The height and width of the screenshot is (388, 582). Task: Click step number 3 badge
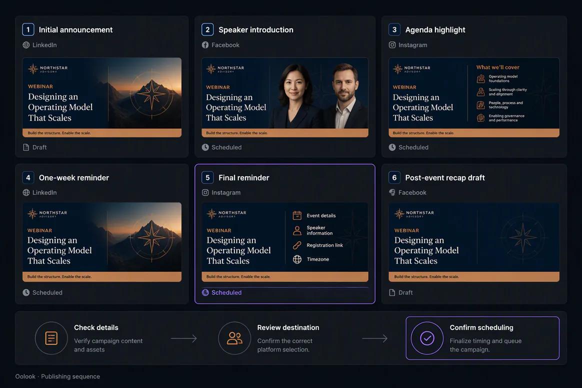click(394, 29)
